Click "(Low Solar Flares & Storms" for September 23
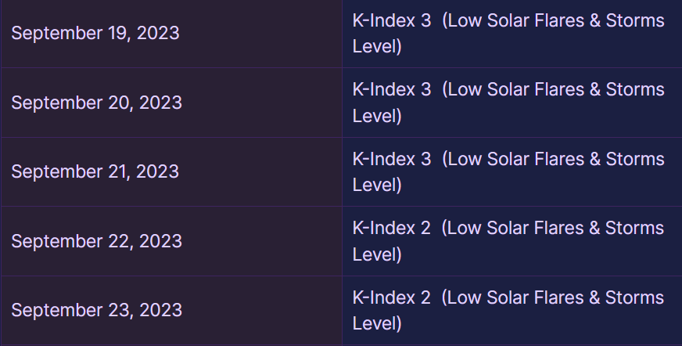682x346 pixels. (x=553, y=297)
